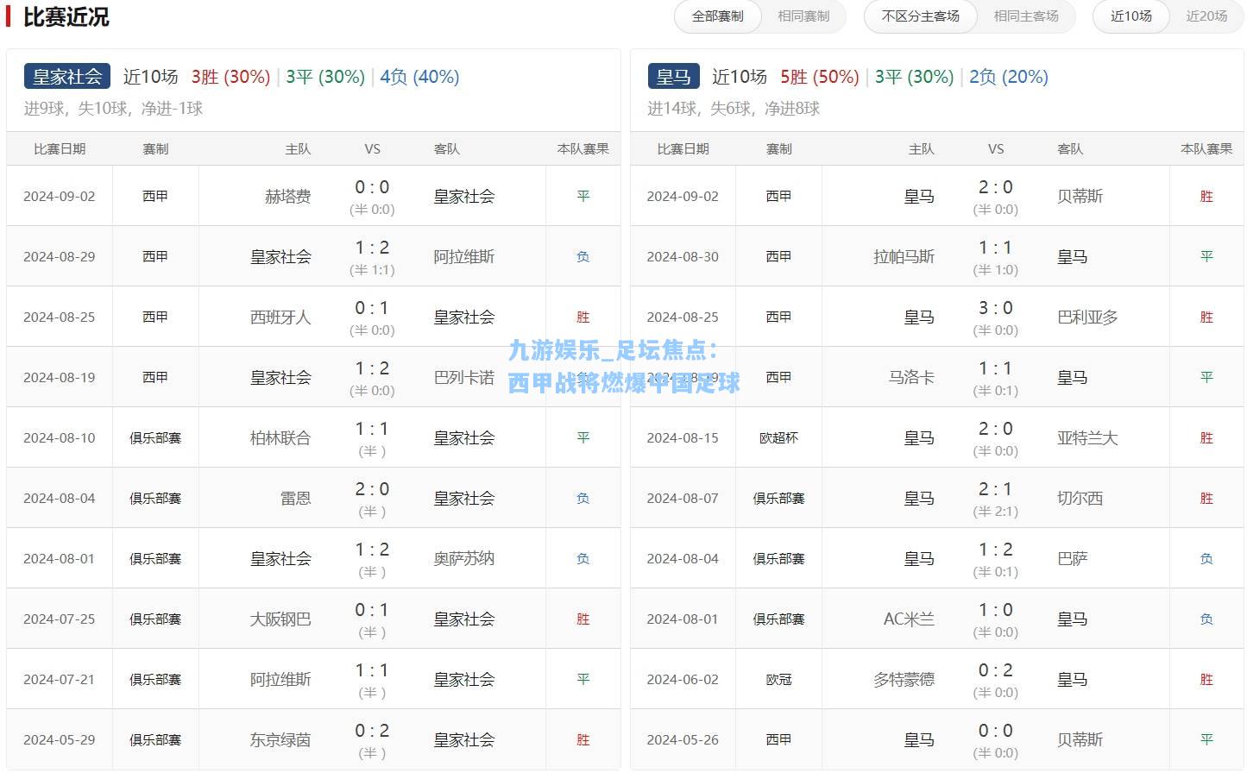The image size is (1247, 773).
Task: Click 3:0 score of 巴利亚多 match
Action: 995,308
